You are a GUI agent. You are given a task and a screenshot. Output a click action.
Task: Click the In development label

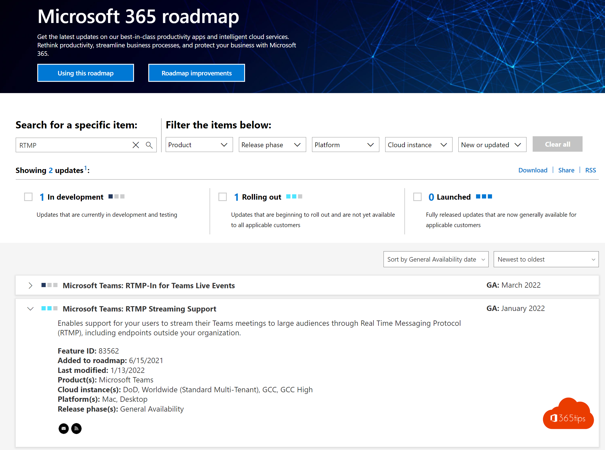point(75,197)
